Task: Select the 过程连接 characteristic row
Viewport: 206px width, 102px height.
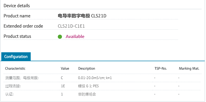Action: click(13, 86)
